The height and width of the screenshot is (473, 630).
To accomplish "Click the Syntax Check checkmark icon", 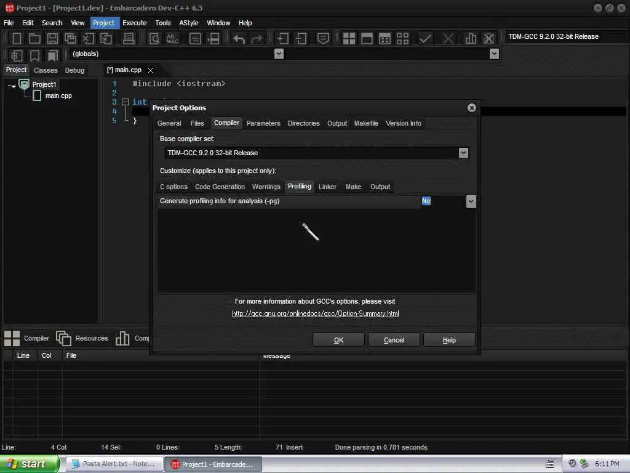I will 425,39.
